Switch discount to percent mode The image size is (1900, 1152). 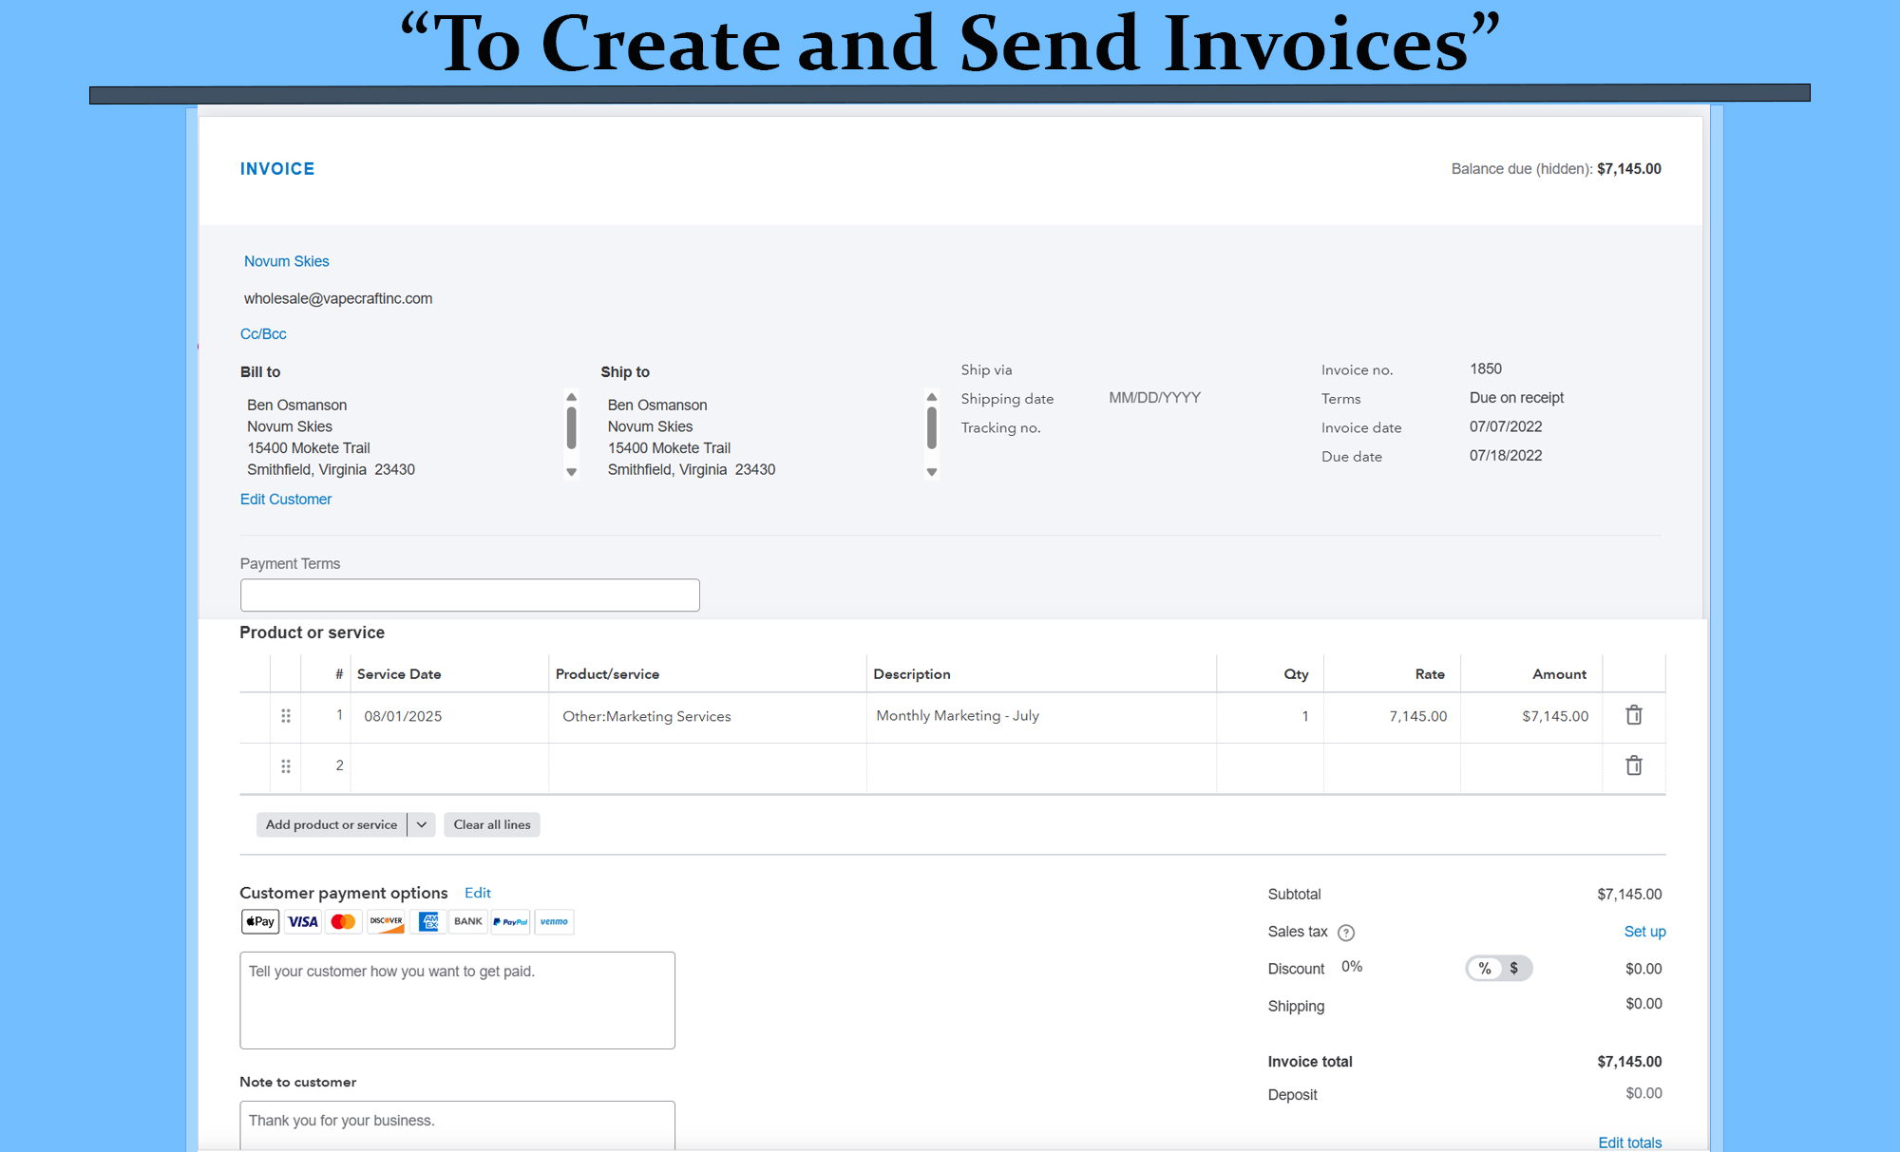pos(1484,968)
